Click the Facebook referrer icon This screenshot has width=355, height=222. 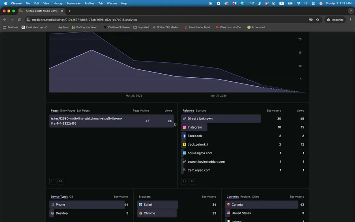point(184,136)
